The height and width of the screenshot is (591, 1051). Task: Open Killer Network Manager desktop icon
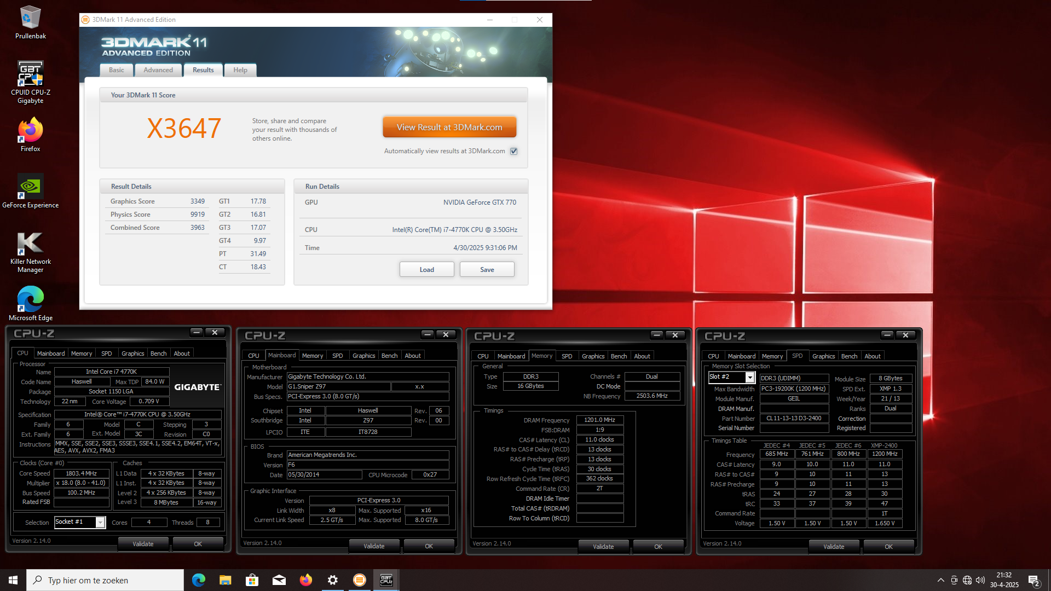(30, 252)
